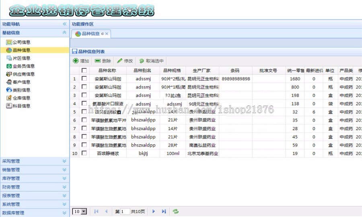This screenshot has width=362, height=217.
Task: Click the 客户信息 person icon
Action: 9,82
